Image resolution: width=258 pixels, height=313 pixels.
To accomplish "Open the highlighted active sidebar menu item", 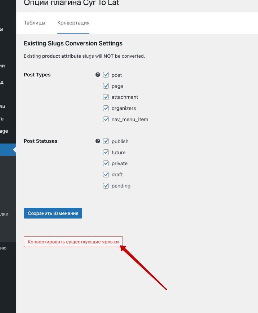I will (x=7, y=150).
